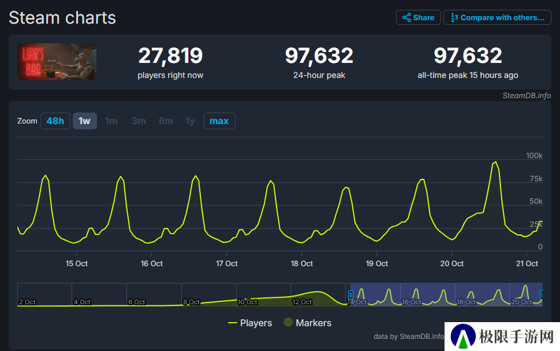This screenshot has height=351, width=560.
Task: Click the 97,632 24-hour peak value
Action: click(319, 55)
